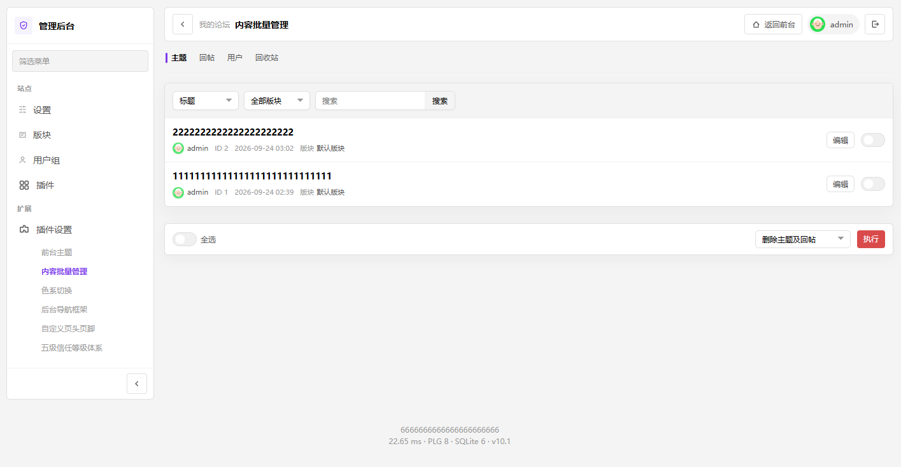Click the red 执行 button
The height and width of the screenshot is (467, 901).
coord(871,239)
